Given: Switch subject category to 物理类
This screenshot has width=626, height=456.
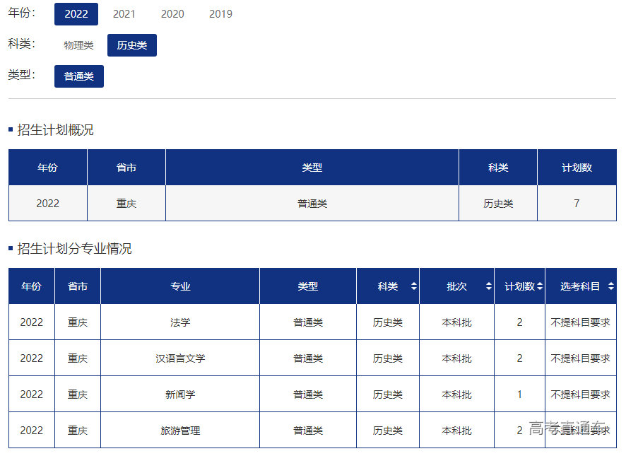Looking at the screenshot, I should [78, 45].
